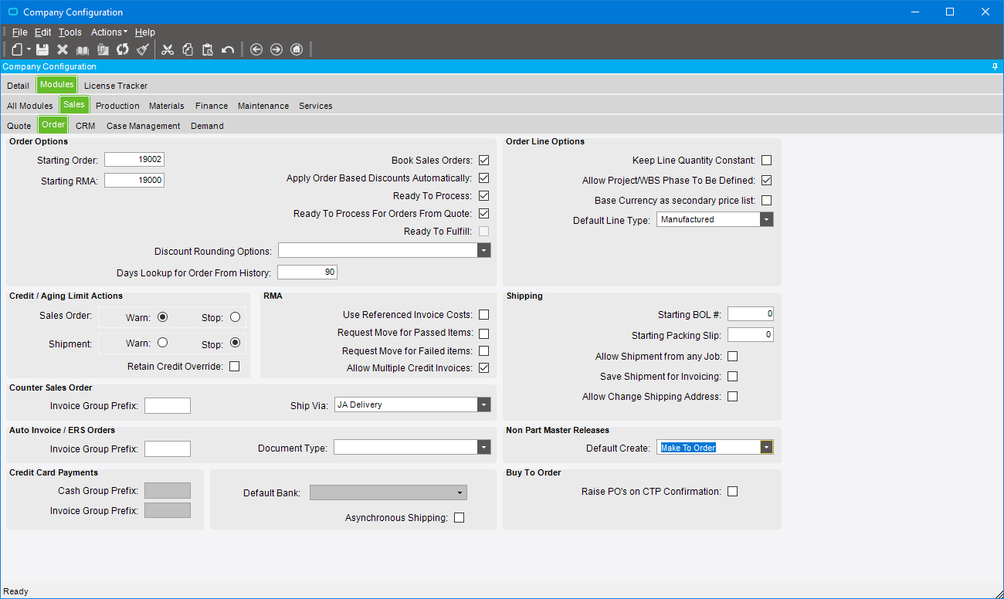Open the New icon dropdown arrow
Image resolution: width=1004 pixels, height=599 pixels.
(29, 49)
